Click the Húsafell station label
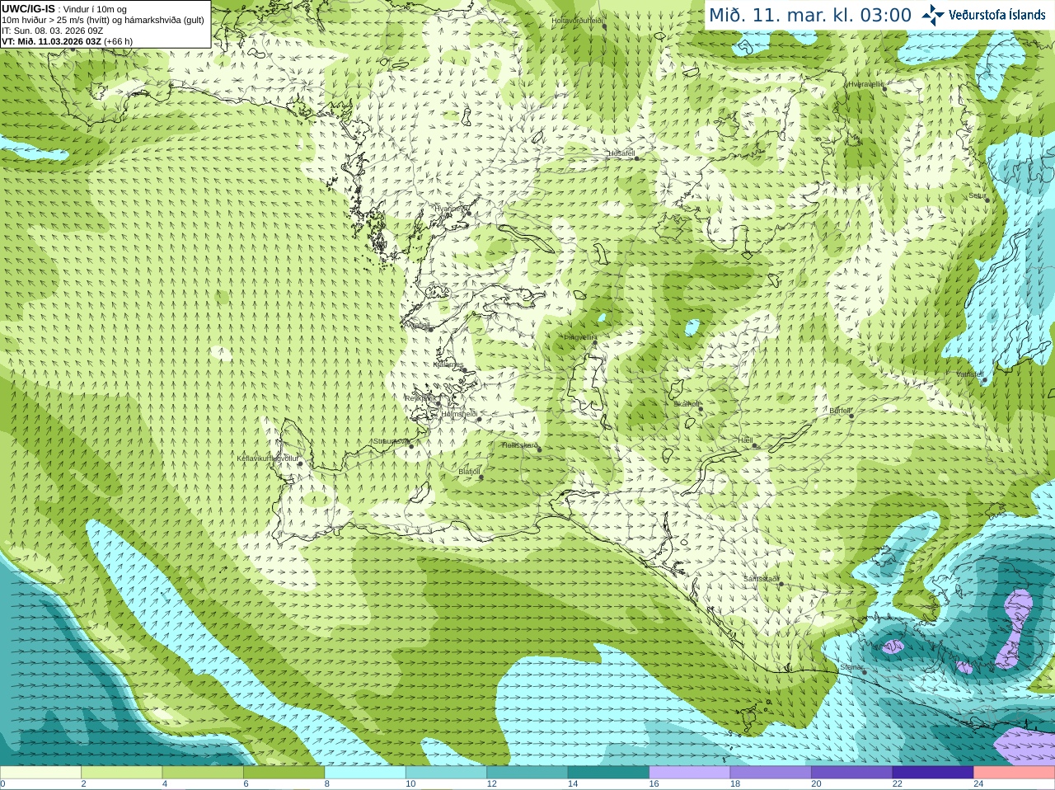This screenshot has height=790, width=1055. (621, 153)
